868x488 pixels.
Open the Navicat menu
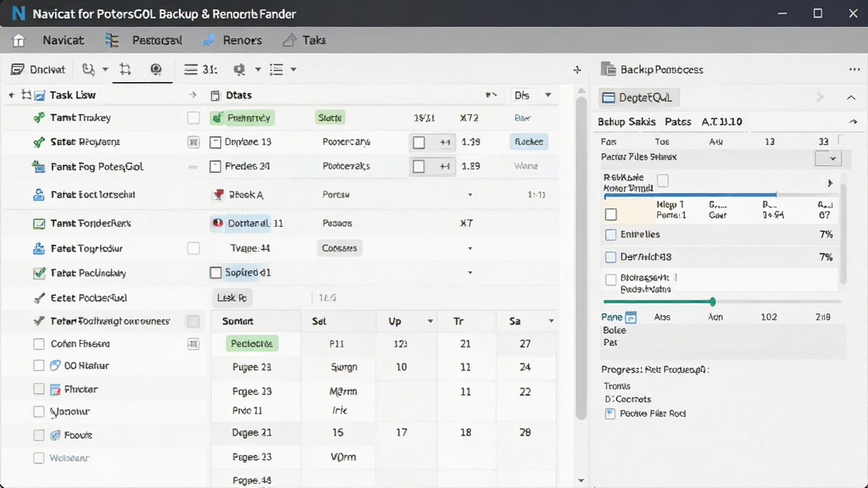(63, 41)
